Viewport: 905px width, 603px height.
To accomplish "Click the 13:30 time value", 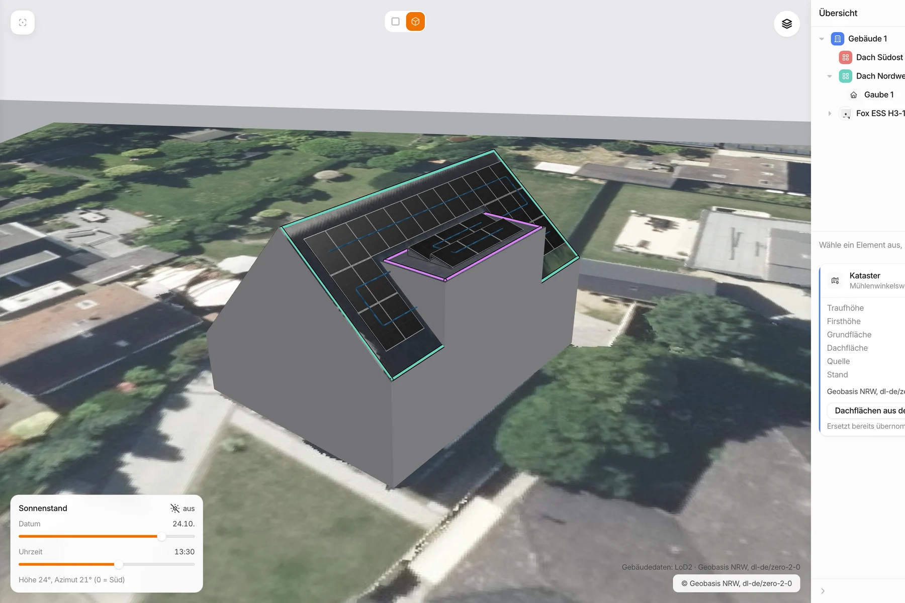I will coord(185,552).
